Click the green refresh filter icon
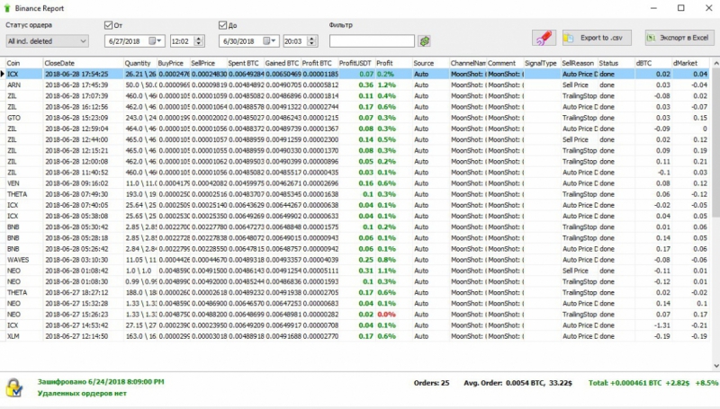This screenshot has width=720, height=409. [x=424, y=40]
